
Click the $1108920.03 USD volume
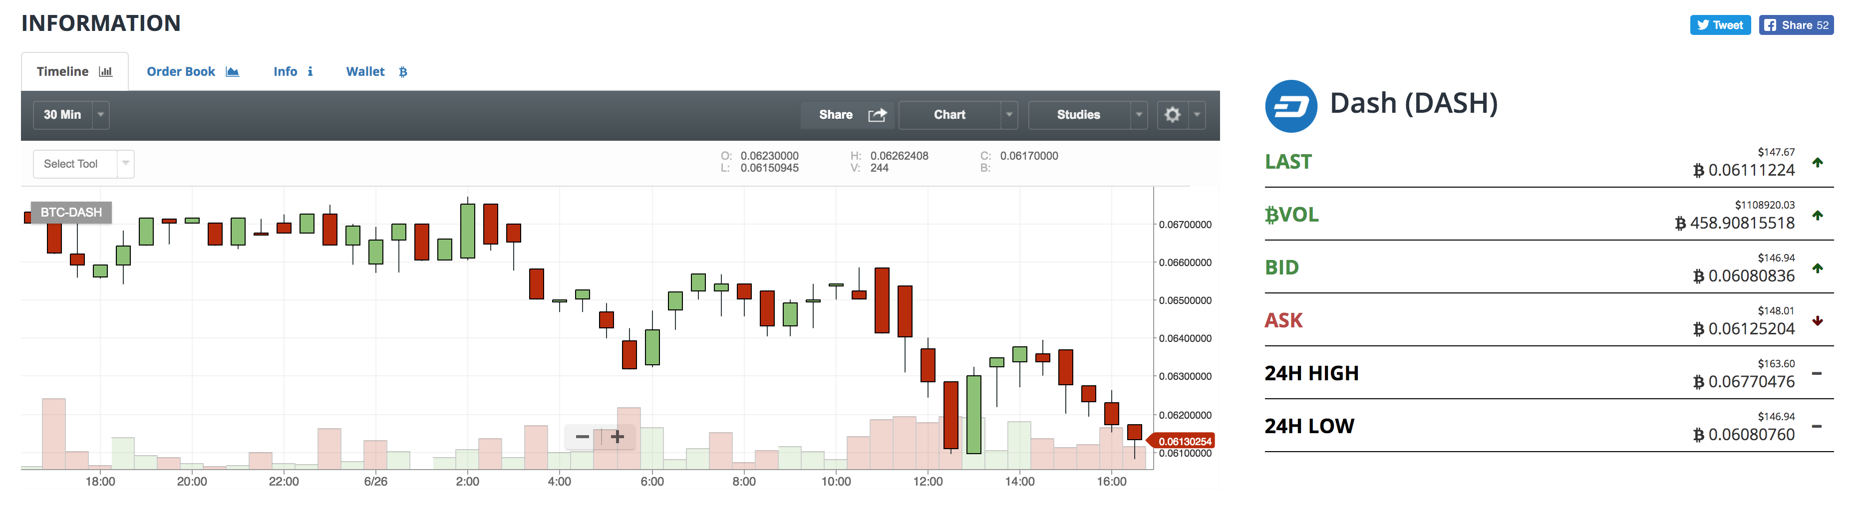1765,205
